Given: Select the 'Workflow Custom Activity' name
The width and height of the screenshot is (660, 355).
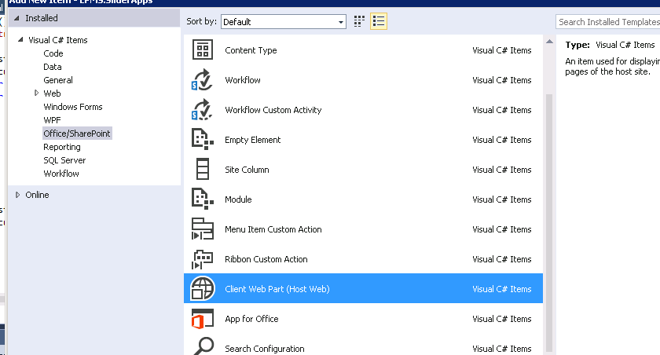Looking at the screenshot, I should 273,110.
